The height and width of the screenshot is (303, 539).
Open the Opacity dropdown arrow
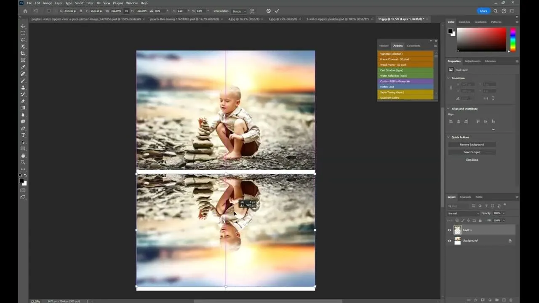coord(504,213)
